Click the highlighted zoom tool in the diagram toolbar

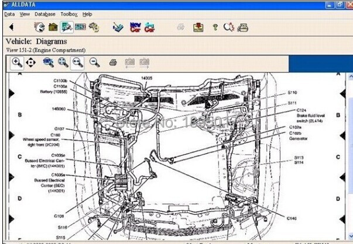77,62
